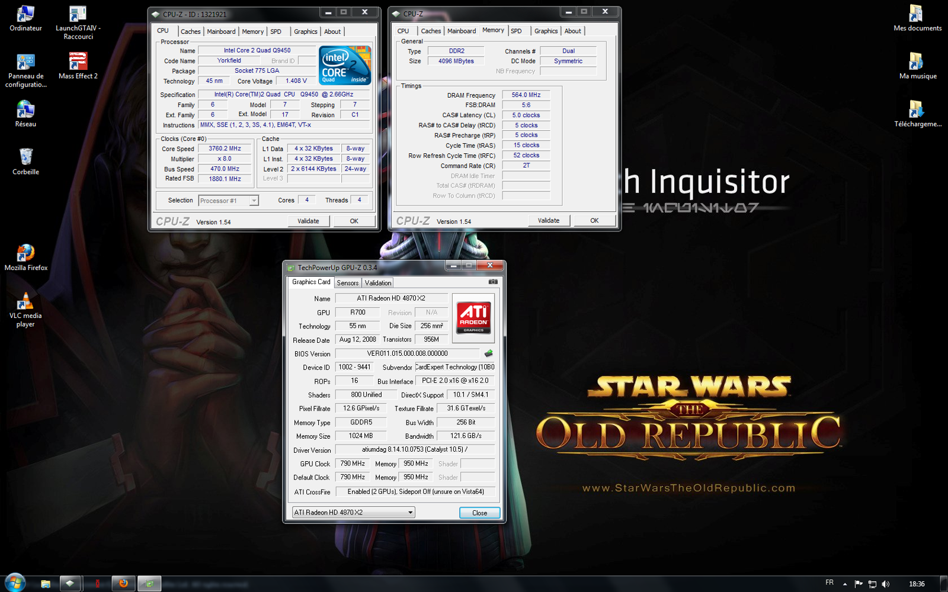Switch to CPU-Z via its taskbar button
The width and height of the screenshot is (948, 592).
click(70, 584)
